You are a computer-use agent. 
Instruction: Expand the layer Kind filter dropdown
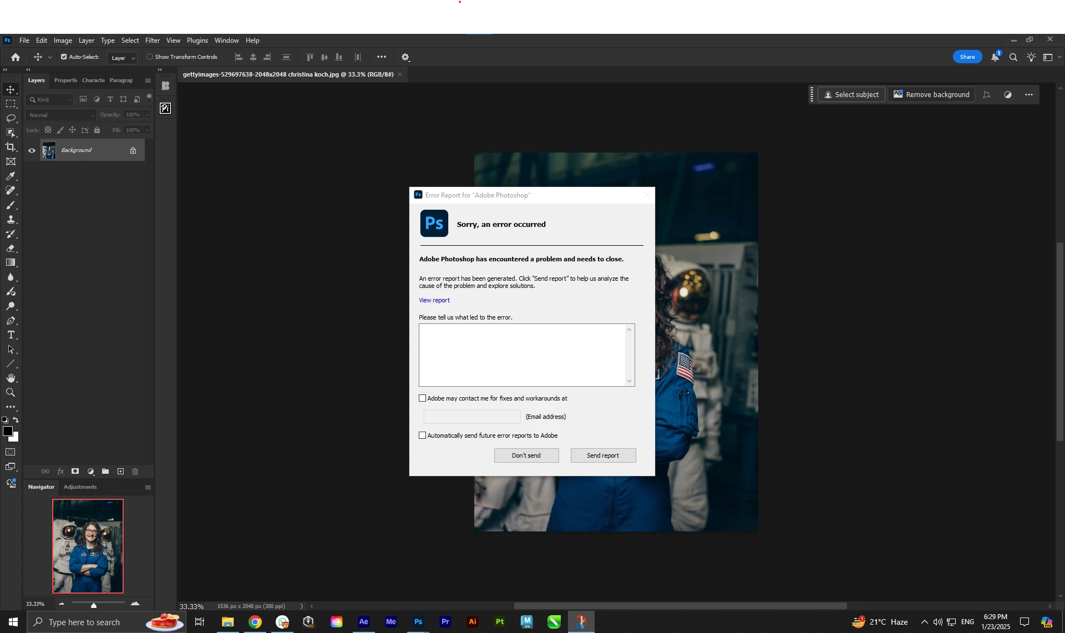(50, 99)
